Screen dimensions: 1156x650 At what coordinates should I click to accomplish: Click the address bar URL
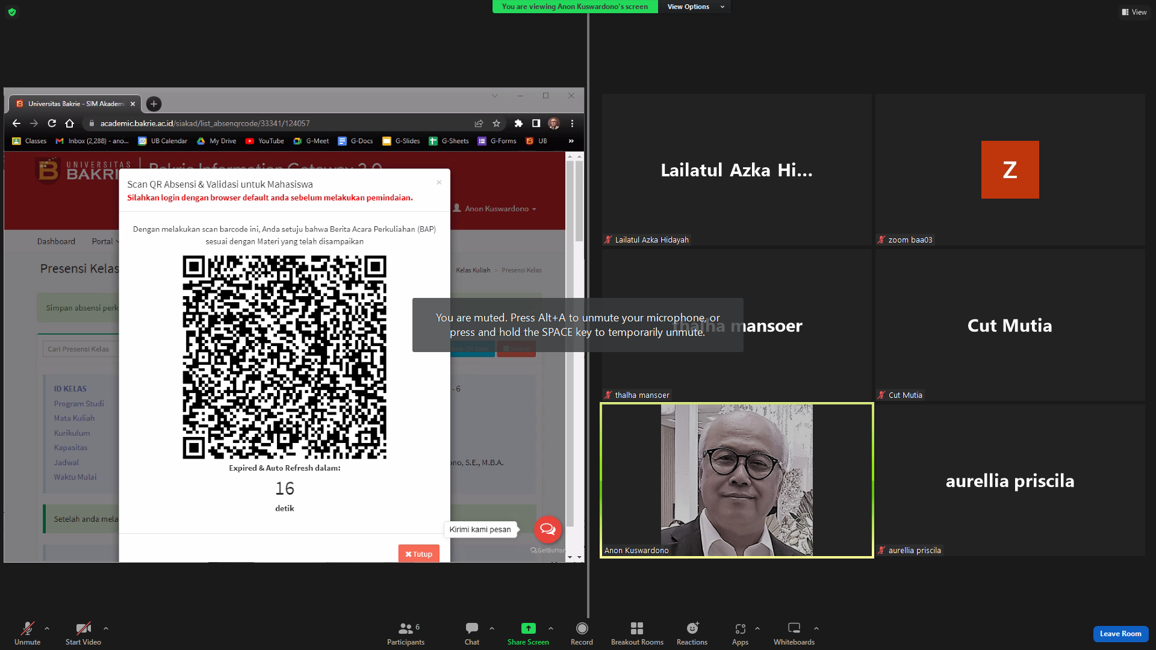click(x=205, y=123)
